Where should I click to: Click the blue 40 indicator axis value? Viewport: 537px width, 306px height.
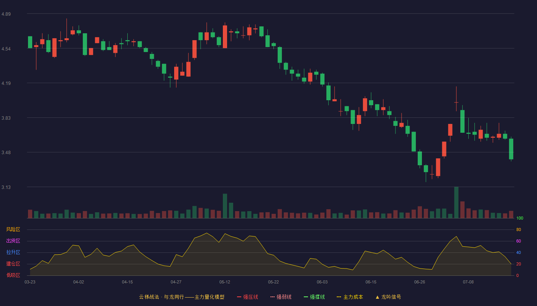tap(519, 252)
